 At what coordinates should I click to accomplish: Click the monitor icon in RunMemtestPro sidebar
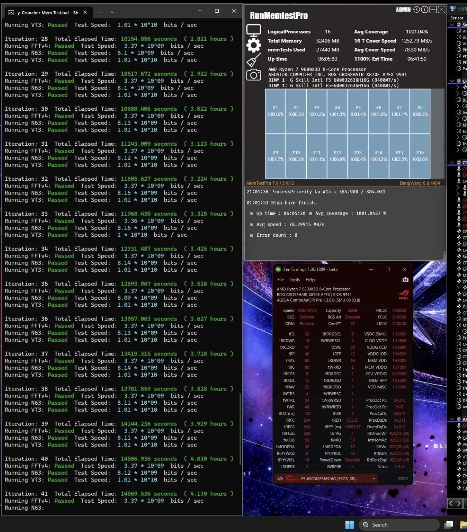coord(254,31)
